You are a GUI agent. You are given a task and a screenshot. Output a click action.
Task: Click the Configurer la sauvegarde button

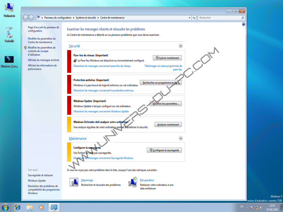(x=164, y=150)
